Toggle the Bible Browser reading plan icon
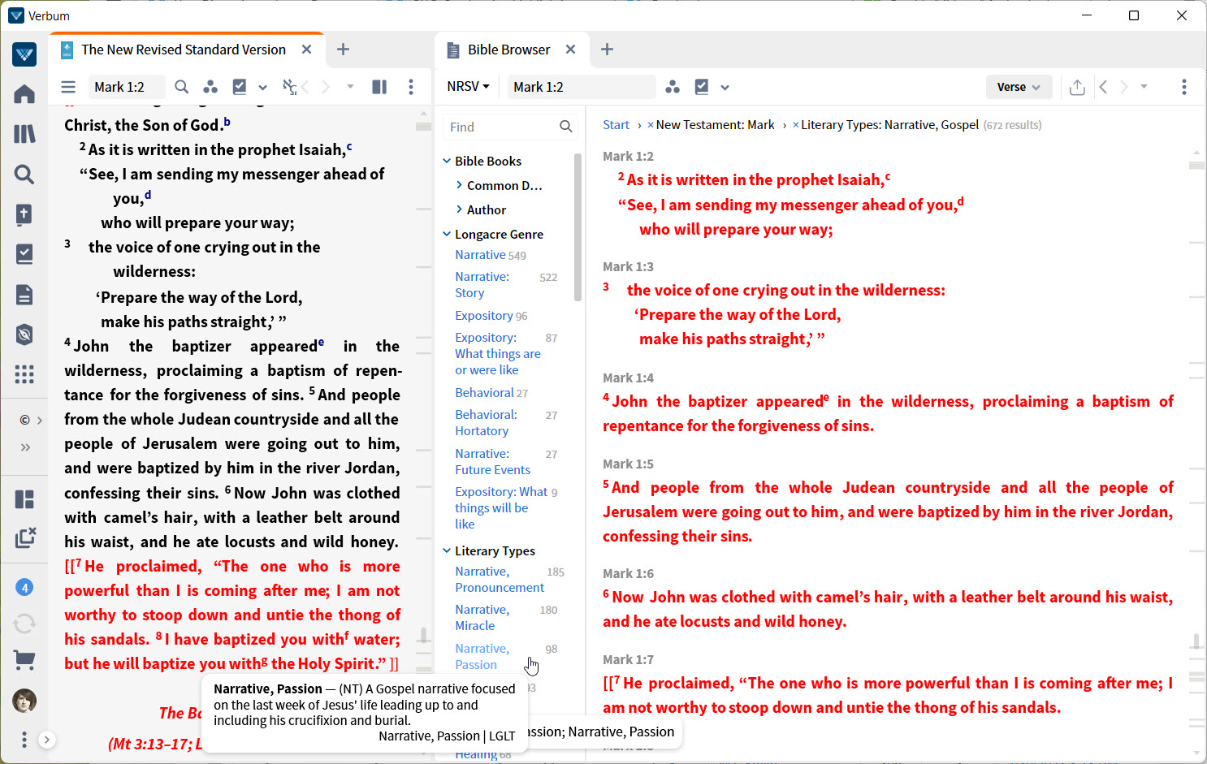Viewport: 1207px width, 764px height. [x=702, y=87]
